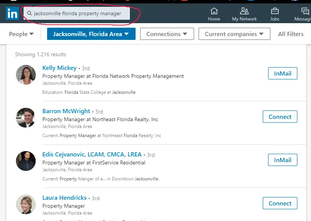This screenshot has height=221, width=311.
Task: Click the location line under Kelly Mickey
Action: [67, 83]
